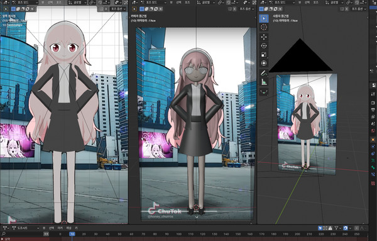Choose intersect-selection mode in Front Orthographic viewport
Viewport: 377px width, 241px height.
click(x=32, y=9)
